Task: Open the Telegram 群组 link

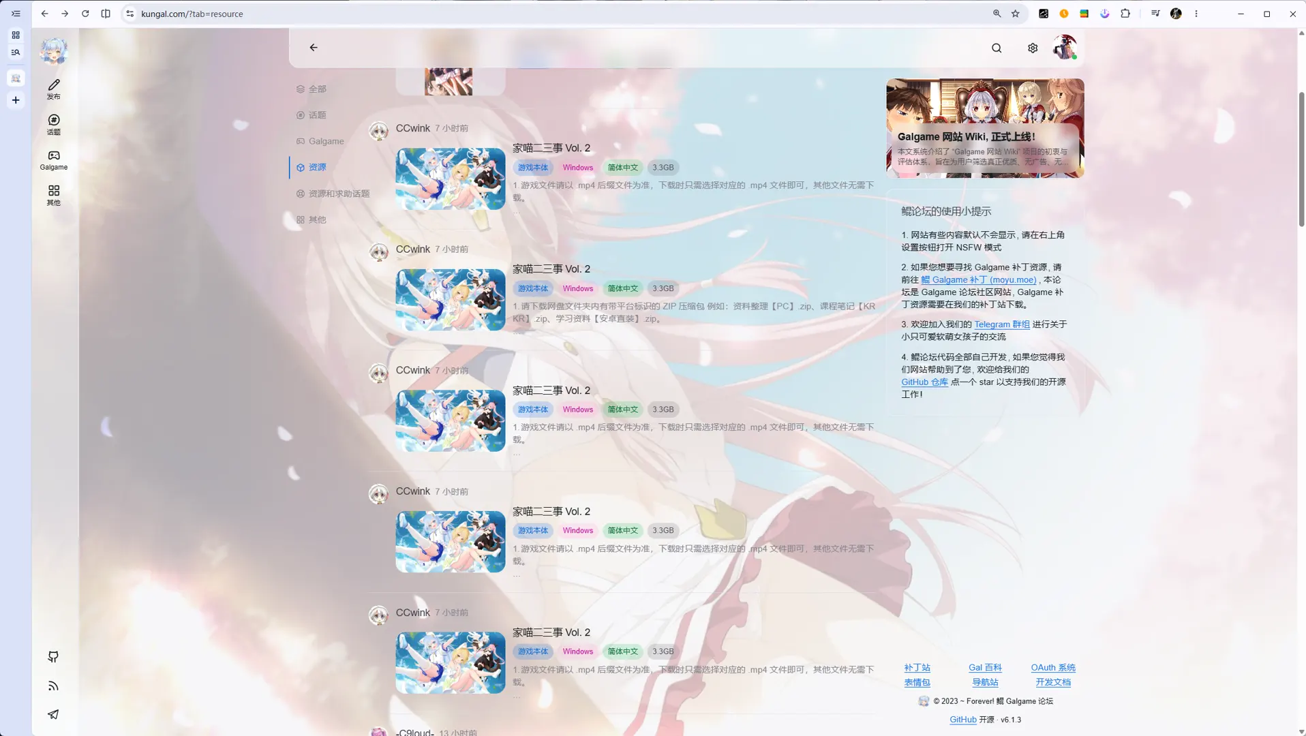Action: coord(1002,324)
